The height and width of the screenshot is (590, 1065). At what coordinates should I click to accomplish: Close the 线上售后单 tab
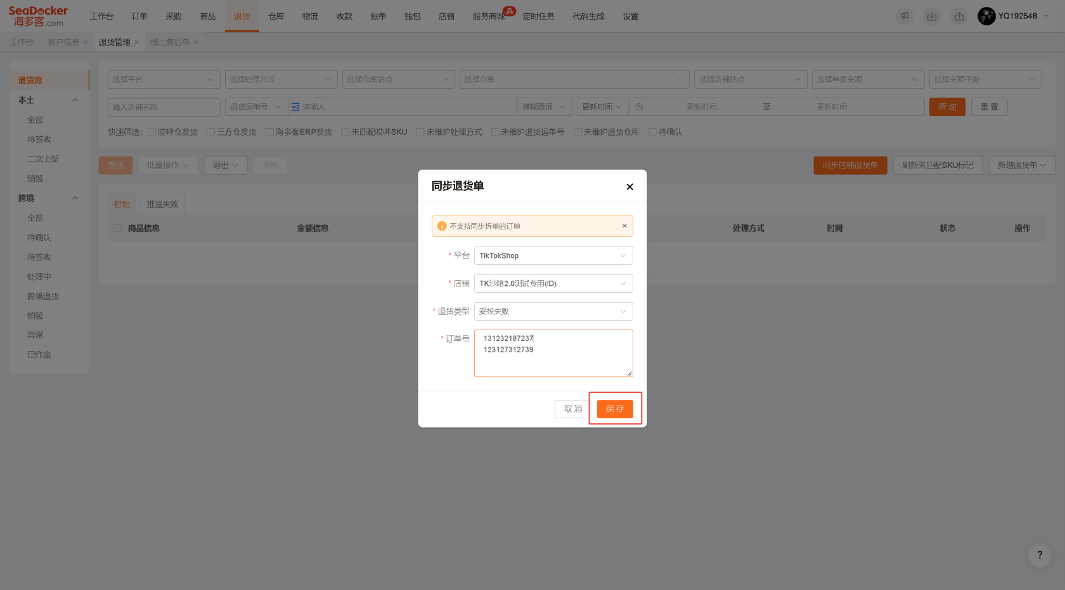pos(197,42)
